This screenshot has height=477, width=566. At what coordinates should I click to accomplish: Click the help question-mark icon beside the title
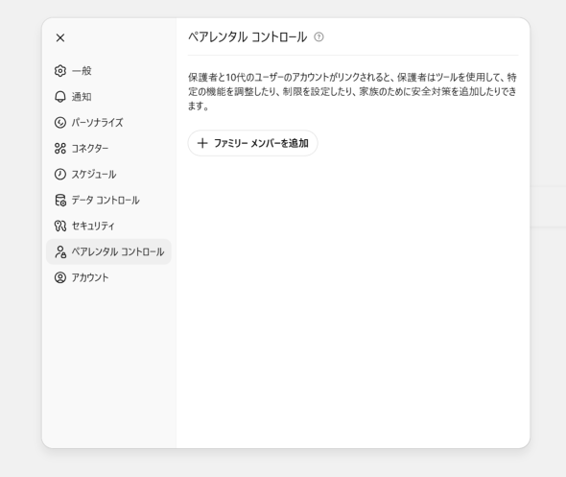coord(318,36)
